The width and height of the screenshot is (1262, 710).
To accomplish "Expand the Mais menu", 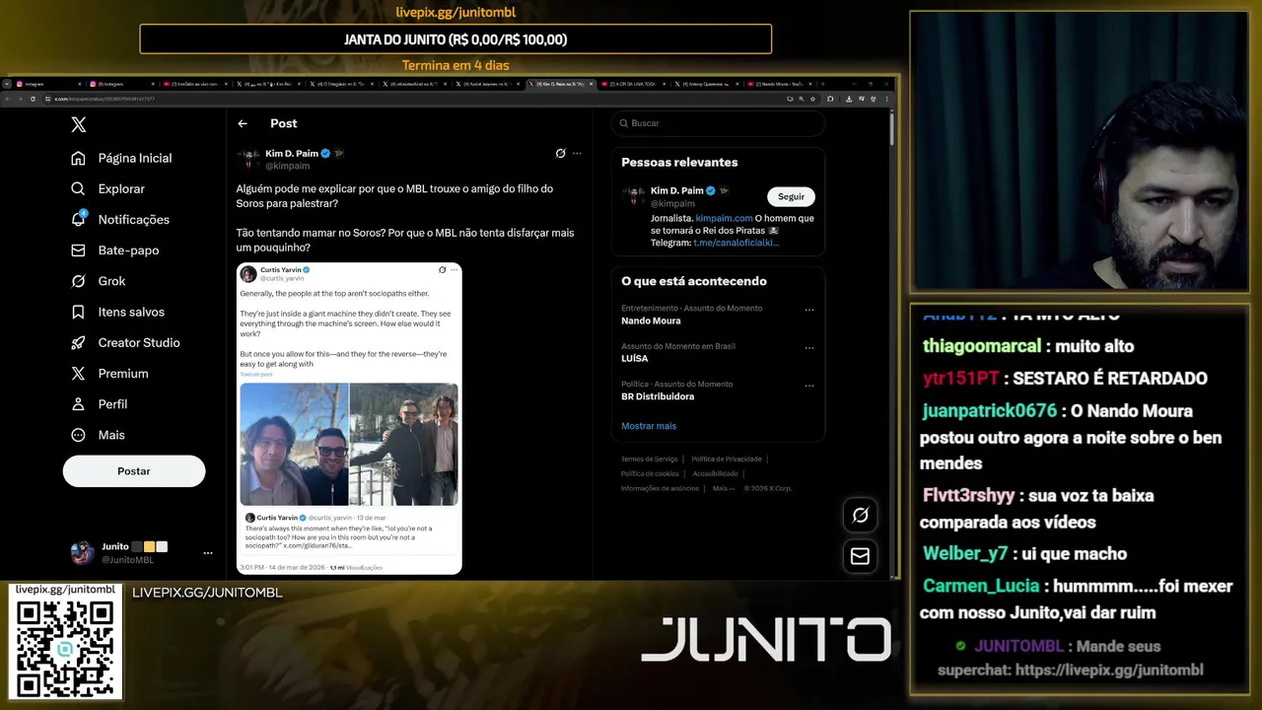I will click(x=98, y=435).
